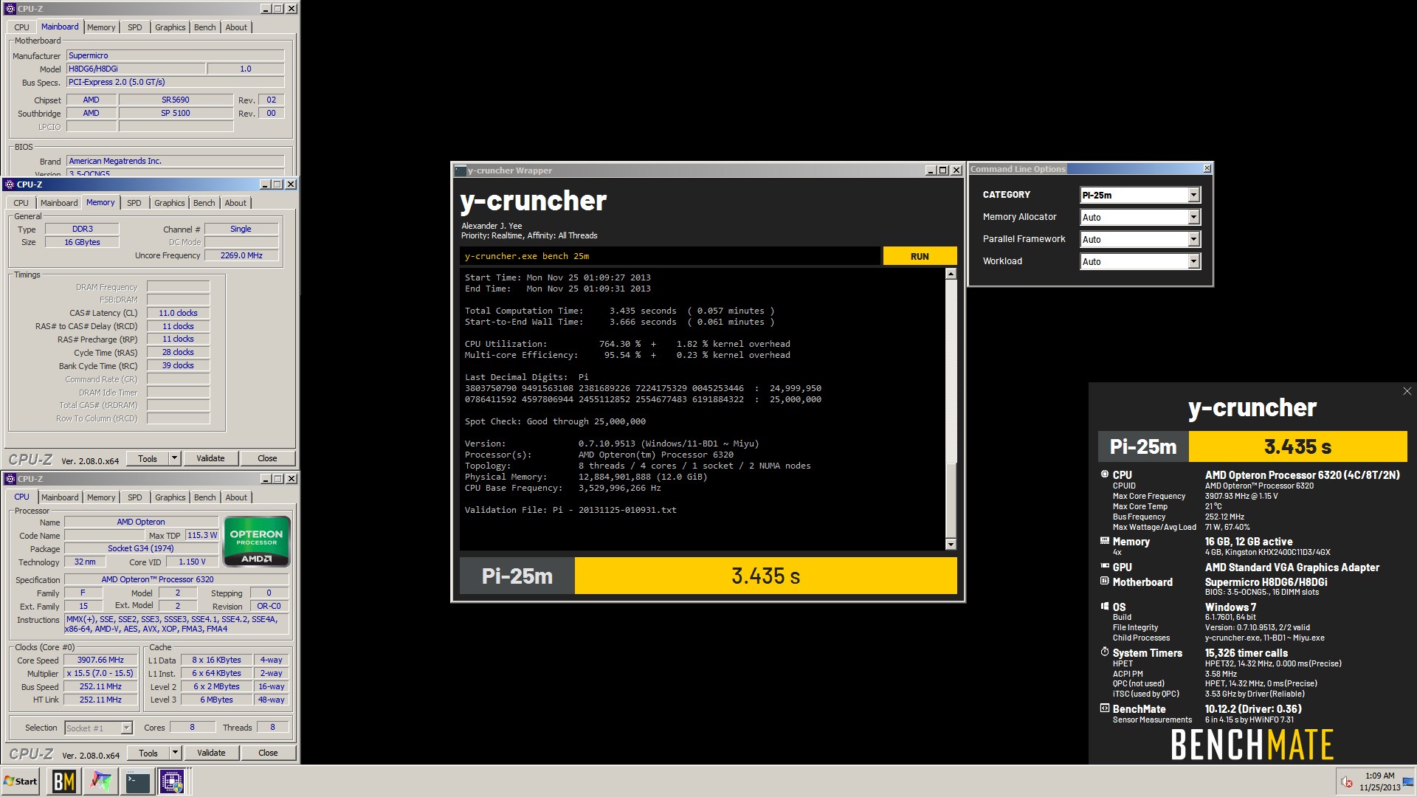
Task: Click the Level 3 cache 6 MBytes value
Action: (216, 700)
